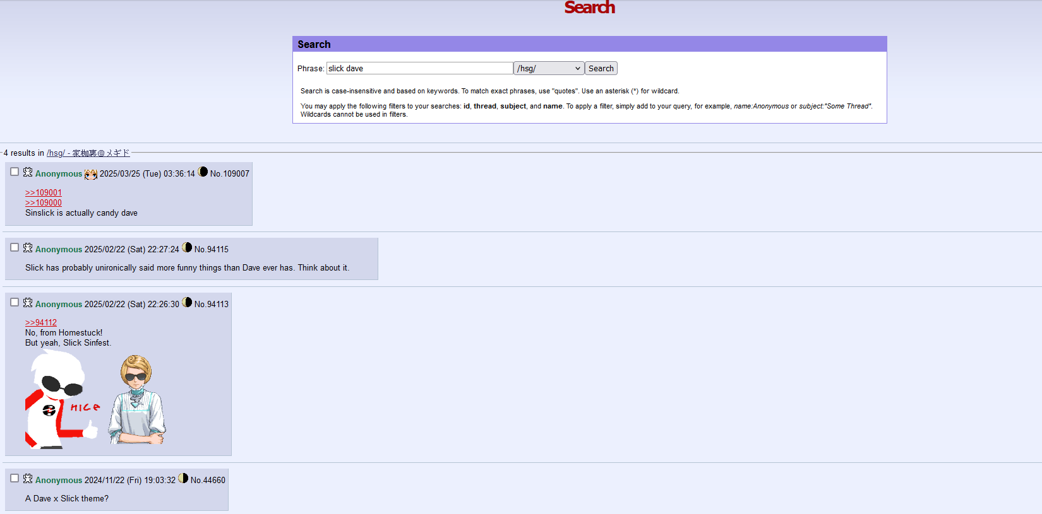The height and width of the screenshot is (514, 1042).
Task: Click the timestamp 2025/03/25 (Tue) 03:36:14
Action: point(147,173)
